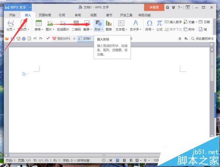
Task: Insert a chart with the 图表 icon
Action: (x=109, y=23)
